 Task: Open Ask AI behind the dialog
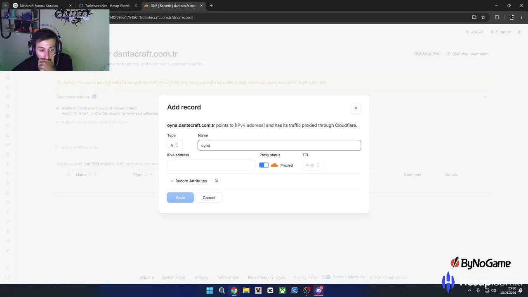coord(474,32)
